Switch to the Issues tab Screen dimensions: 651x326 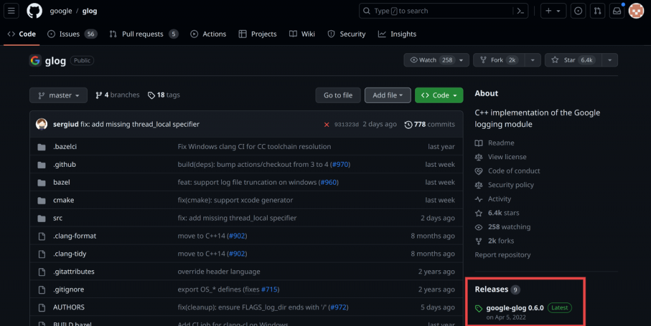click(x=72, y=34)
